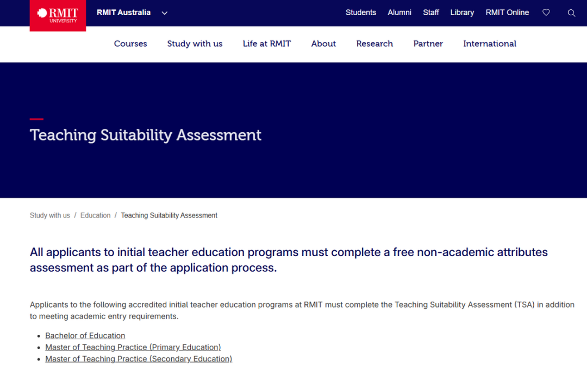587x374 pixels.
Task: Open the Partner menu item
Action: click(428, 43)
